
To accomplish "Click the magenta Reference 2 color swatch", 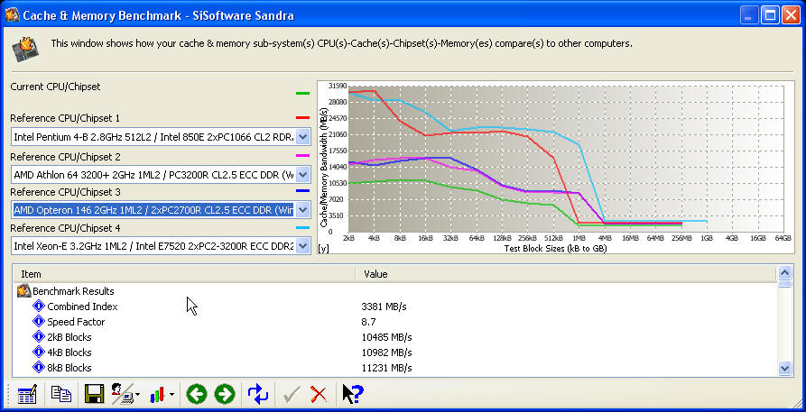I will (x=302, y=155).
